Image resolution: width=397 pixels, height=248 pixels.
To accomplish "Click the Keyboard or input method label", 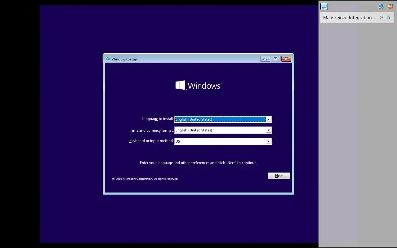I will pyautogui.click(x=151, y=141).
